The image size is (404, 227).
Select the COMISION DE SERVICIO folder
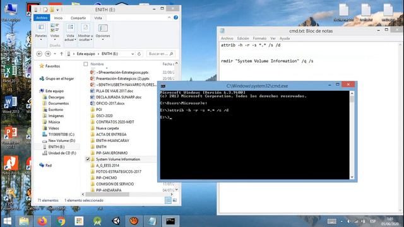point(115,183)
